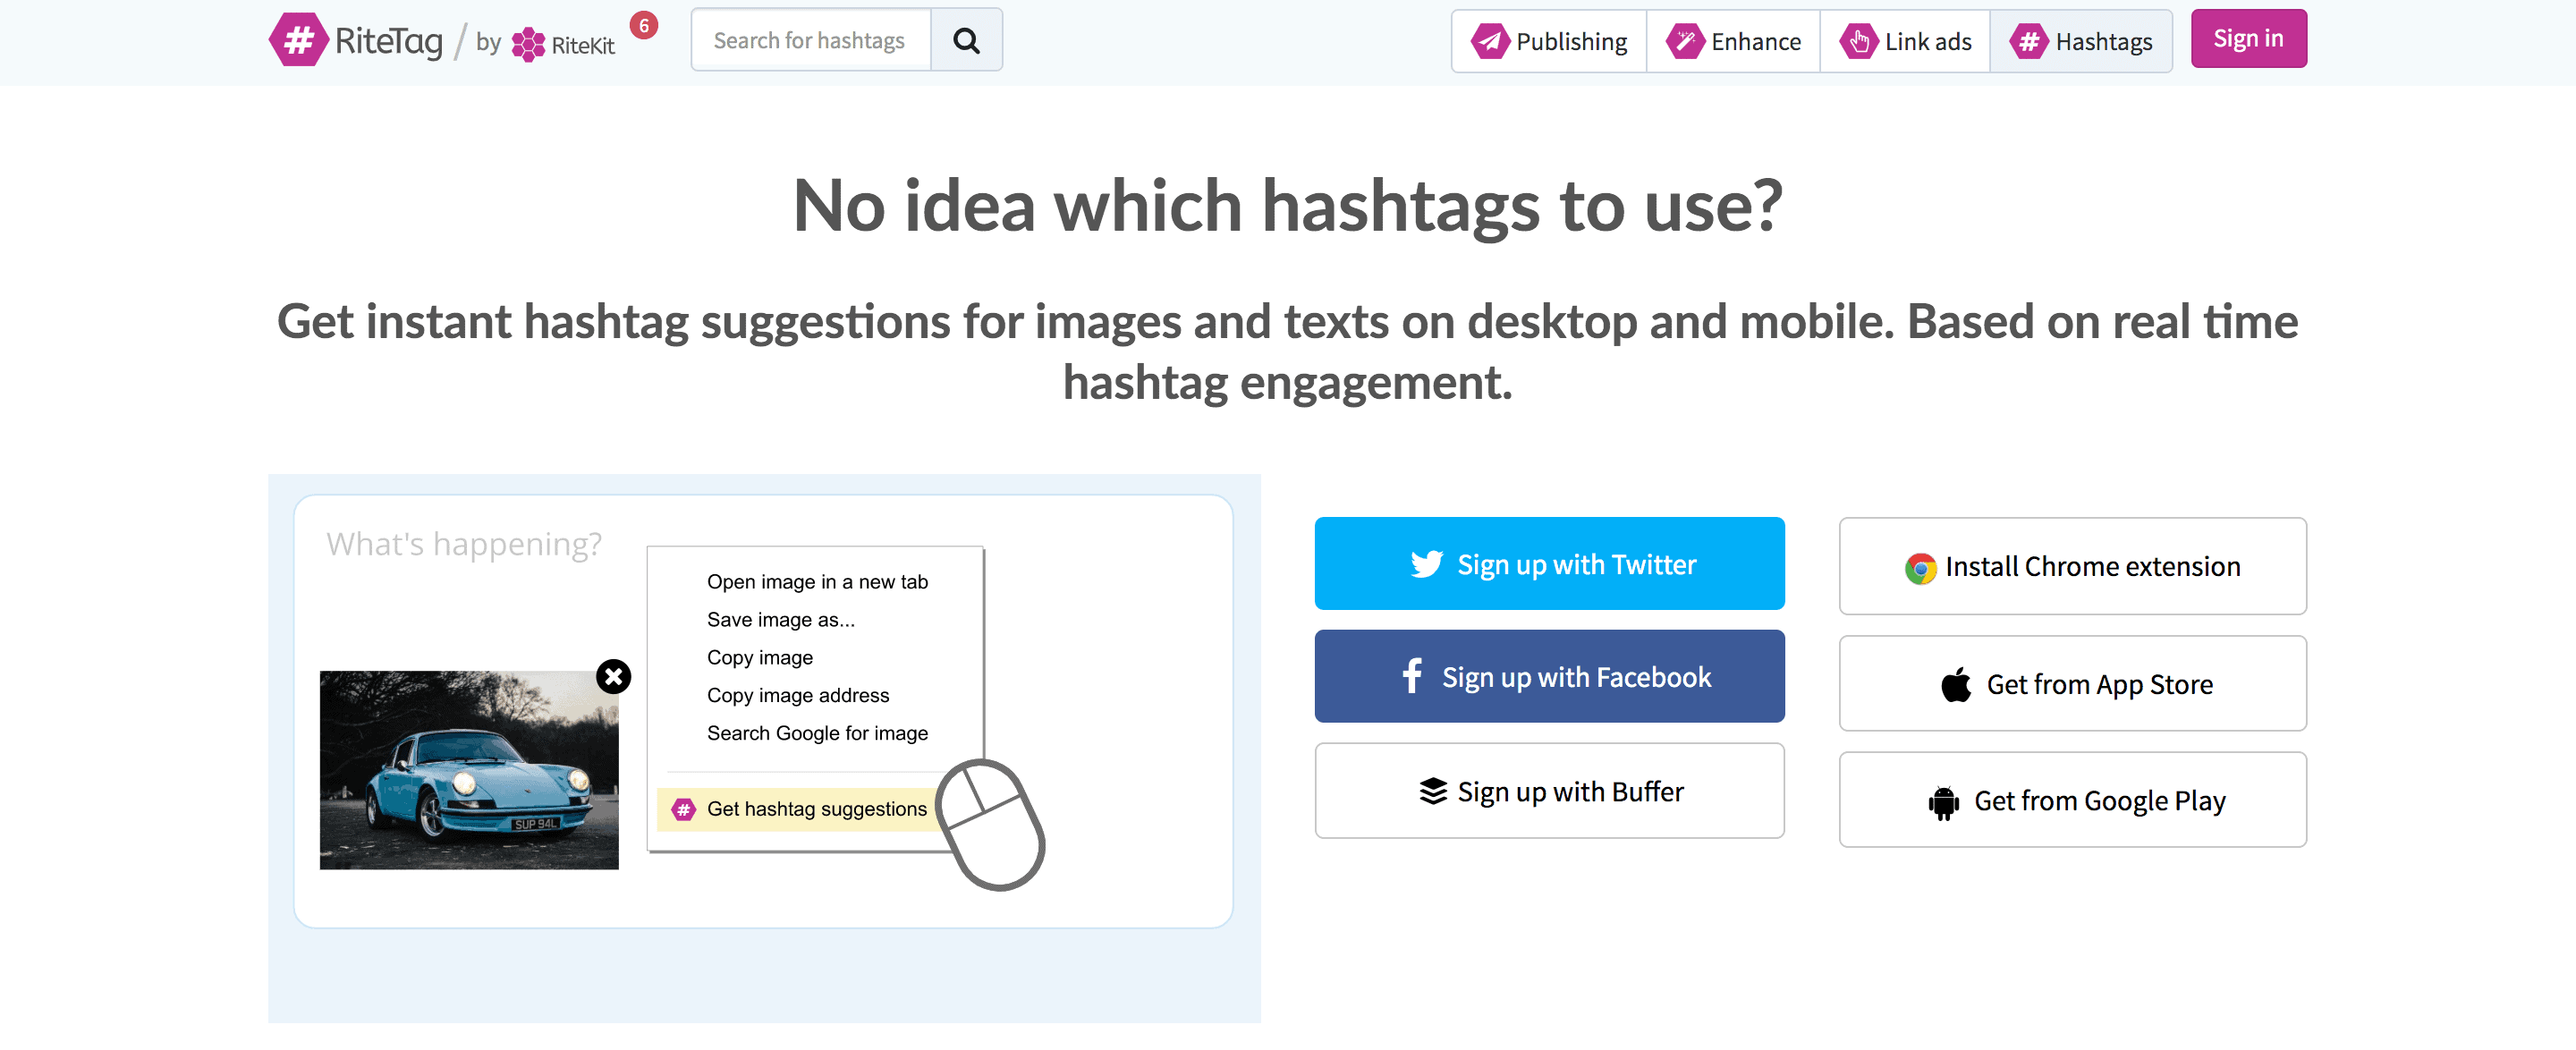Click Sign up with Buffer

point(1549,791)
